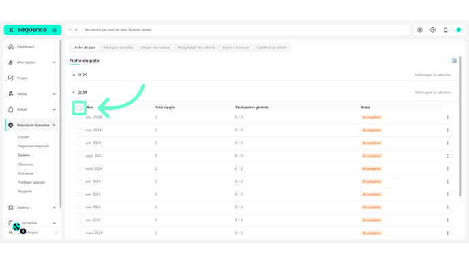Tick the oct. 2024 checkbox
The image size is (469, 264).
coord(79,143)
